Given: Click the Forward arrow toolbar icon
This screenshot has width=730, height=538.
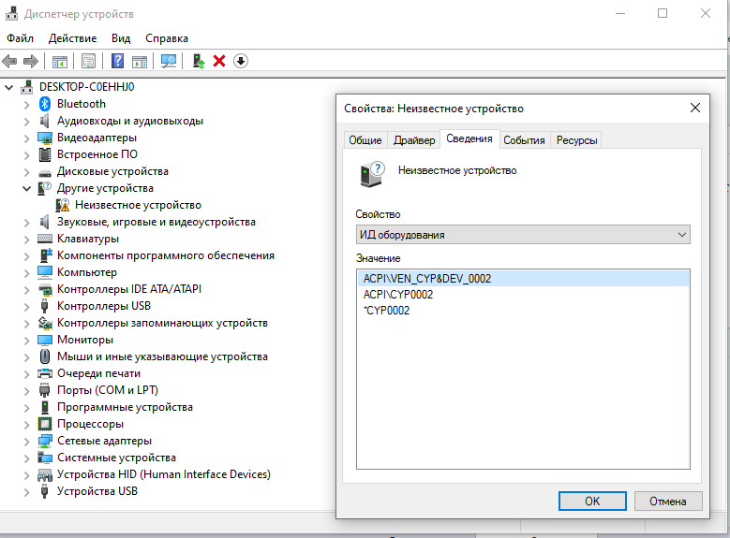Looking at the screenshot, I should [30, 61].
